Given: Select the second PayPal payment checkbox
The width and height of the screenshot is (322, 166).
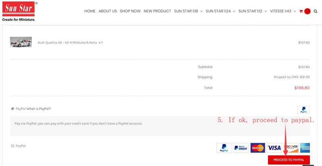Looking at the screenshot, I should tap(12, 145).
